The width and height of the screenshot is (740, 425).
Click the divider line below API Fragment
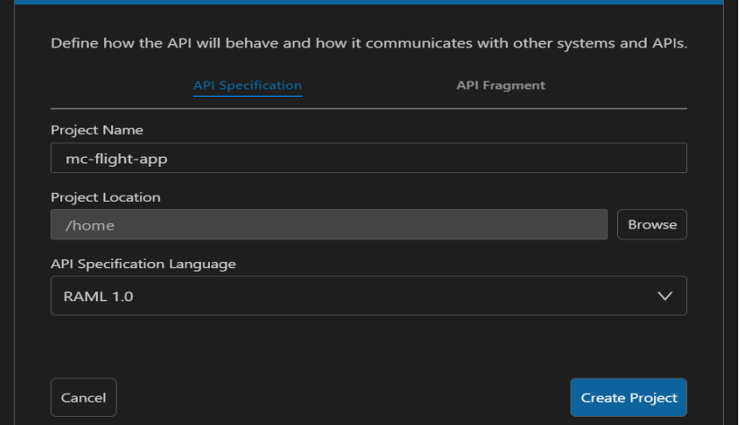(501, 108)
